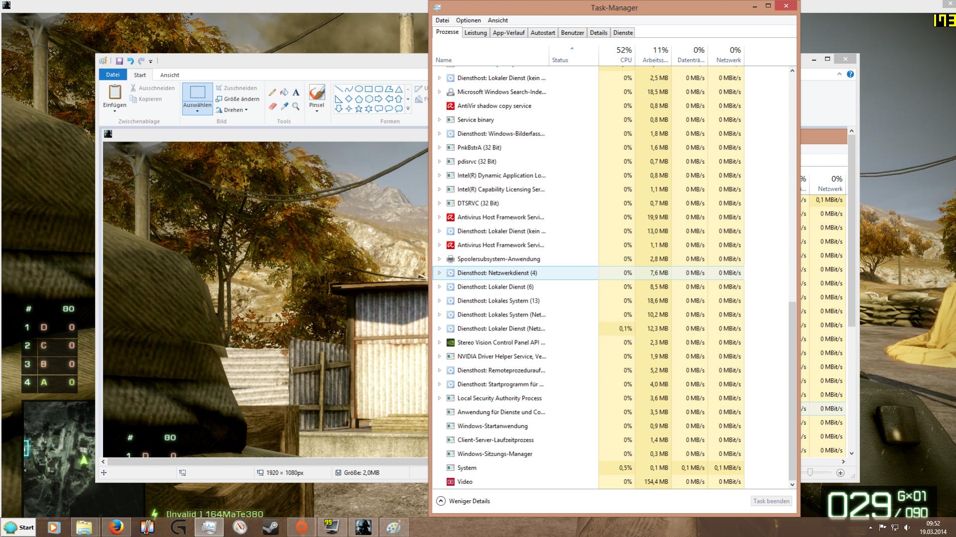This screenshot has width=956, height=537.
Task: Click Task-Manager's vertical scrollbar thumb
Action: click(792, 390)
